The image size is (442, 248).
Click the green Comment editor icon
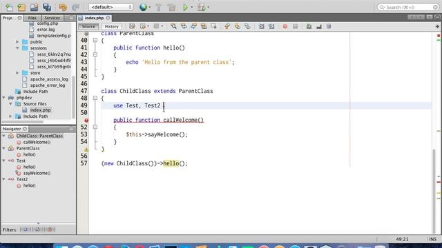[309, 26]
